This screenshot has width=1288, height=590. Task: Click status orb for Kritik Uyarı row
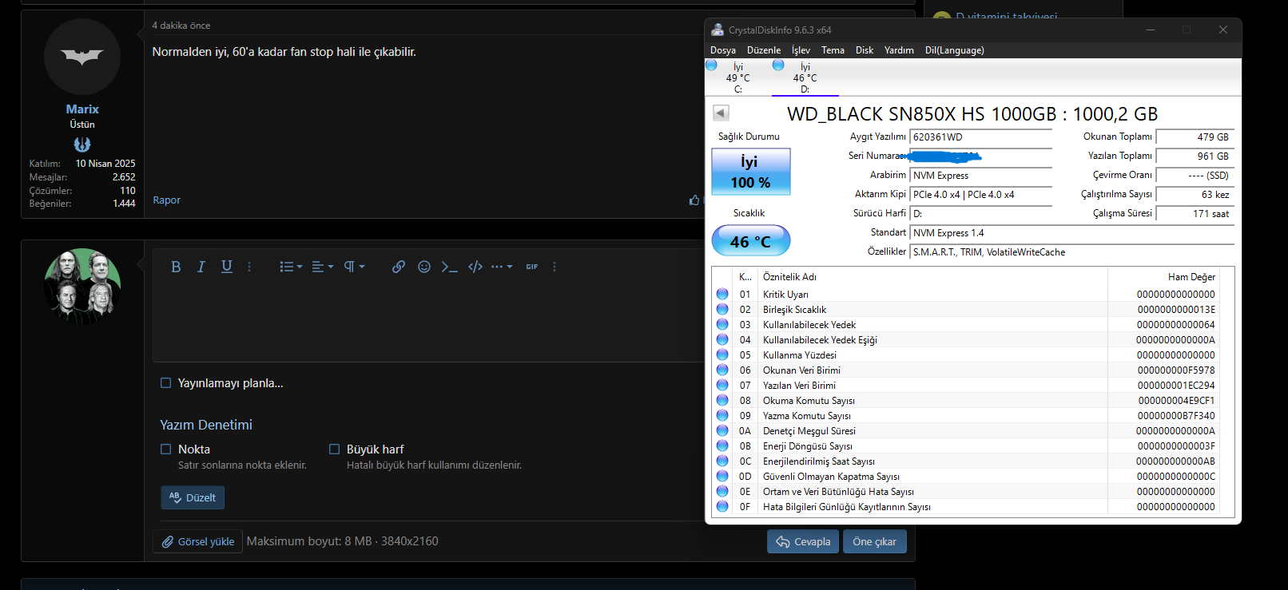pyautogui.click(x=722, y=294)
